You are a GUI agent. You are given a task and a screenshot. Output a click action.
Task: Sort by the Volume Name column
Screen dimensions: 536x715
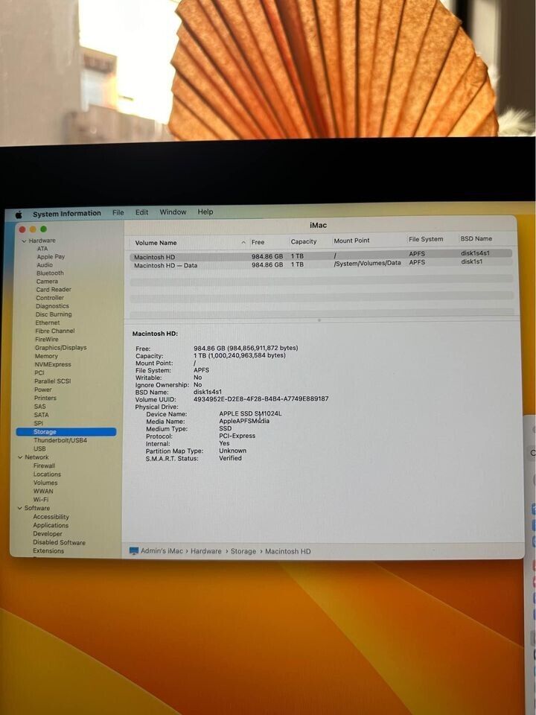point(156,243)
